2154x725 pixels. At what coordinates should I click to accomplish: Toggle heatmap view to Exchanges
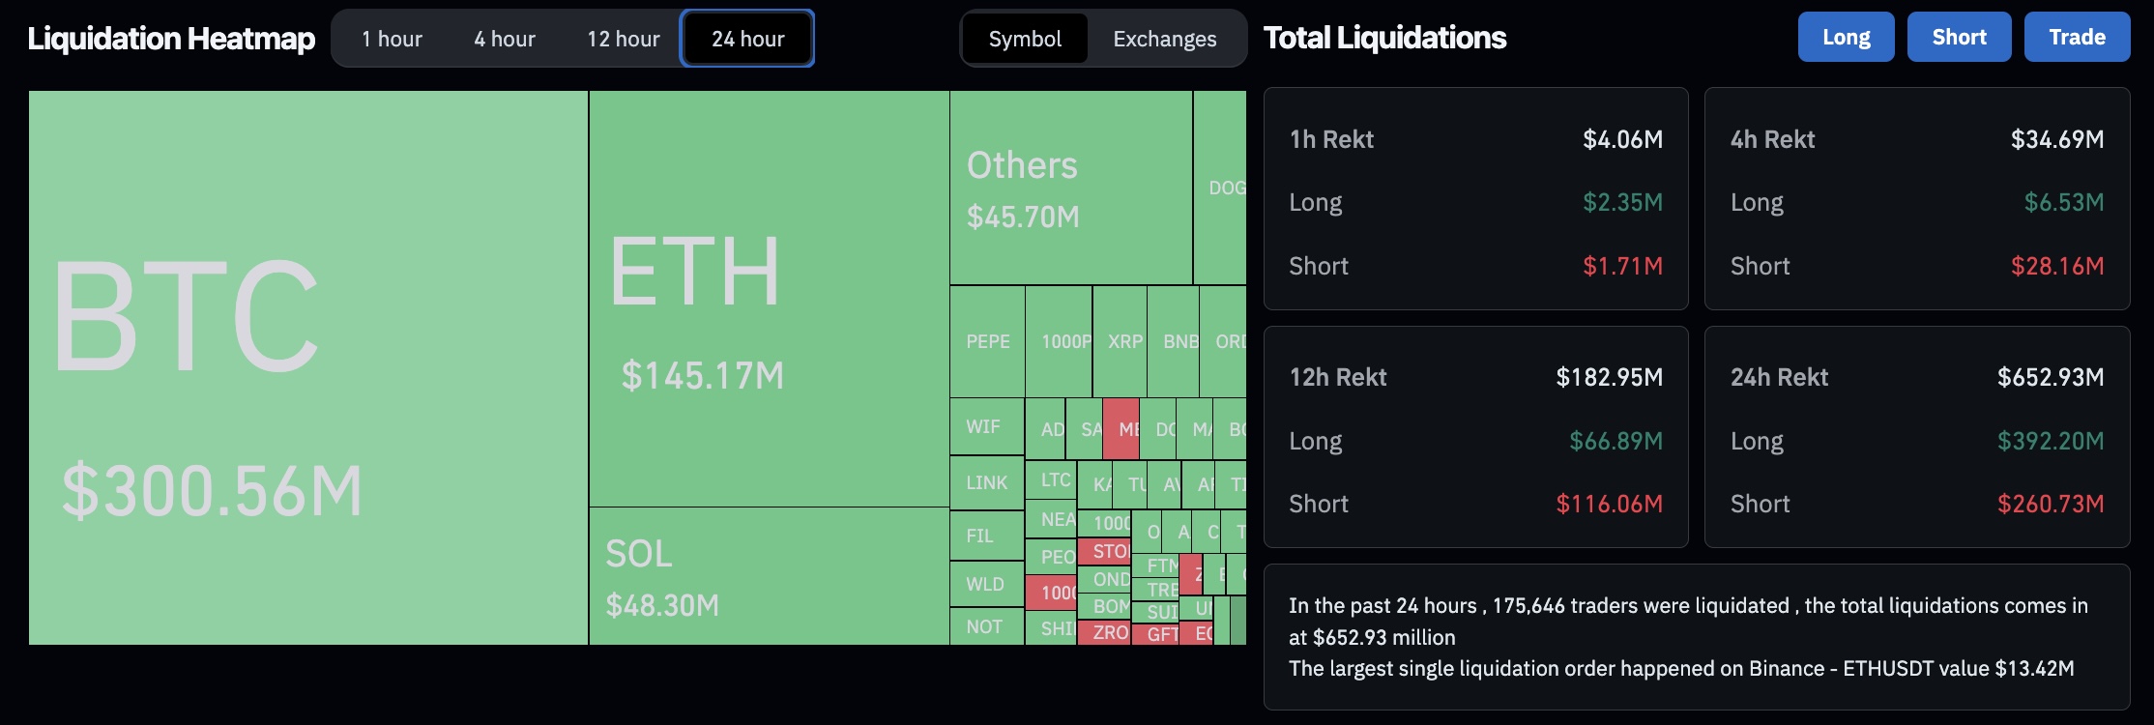click(1164, 39)
